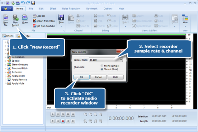Expand the Stereo Imagery tree node
The image size is (198, 132).
point(5,65)
